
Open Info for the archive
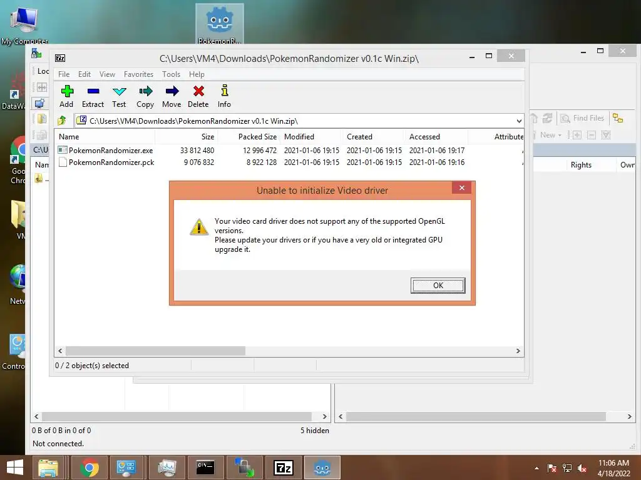tap(224, 96)
